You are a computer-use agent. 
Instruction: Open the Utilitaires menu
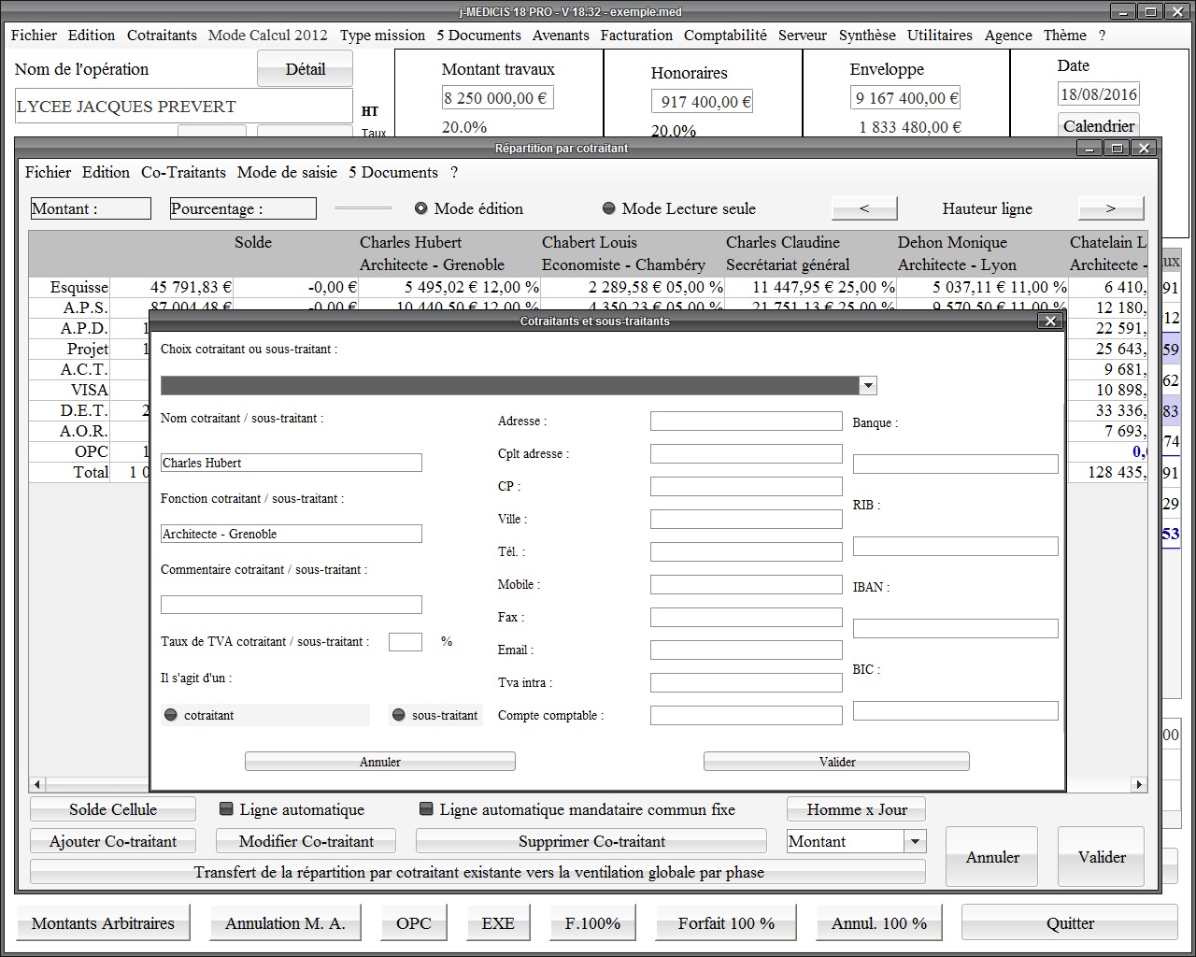click(x=940, y=35)
